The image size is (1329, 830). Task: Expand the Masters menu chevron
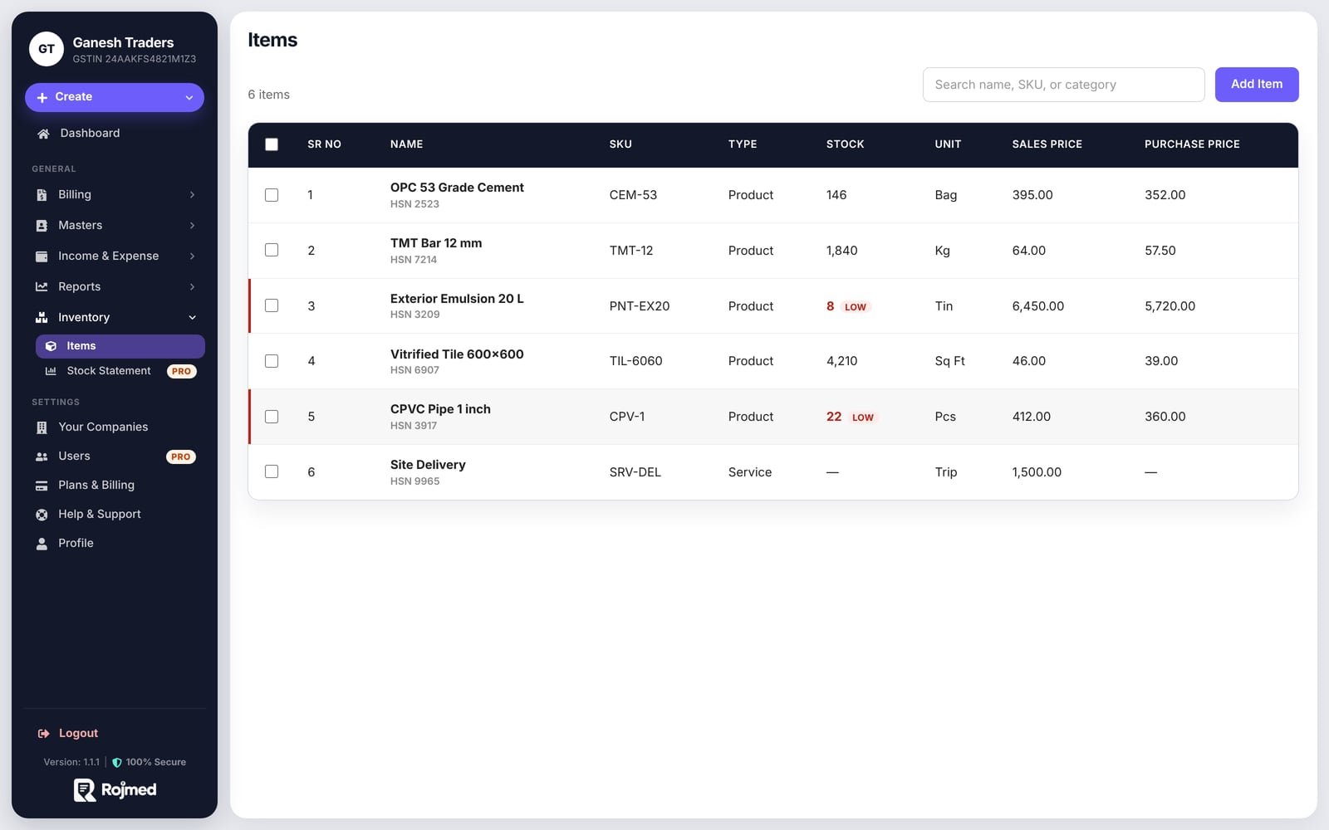[x=192, y=226]
